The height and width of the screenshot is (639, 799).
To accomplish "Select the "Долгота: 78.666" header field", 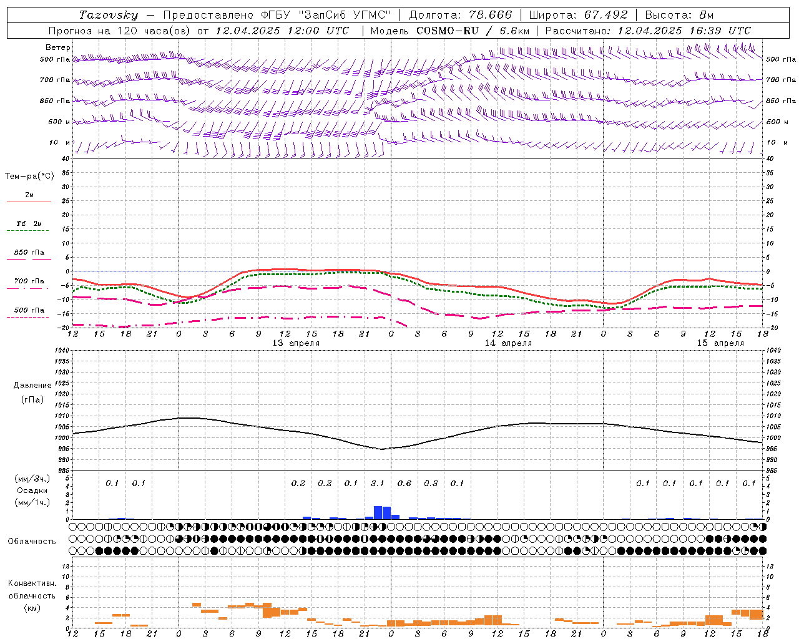I will (461, 15).
